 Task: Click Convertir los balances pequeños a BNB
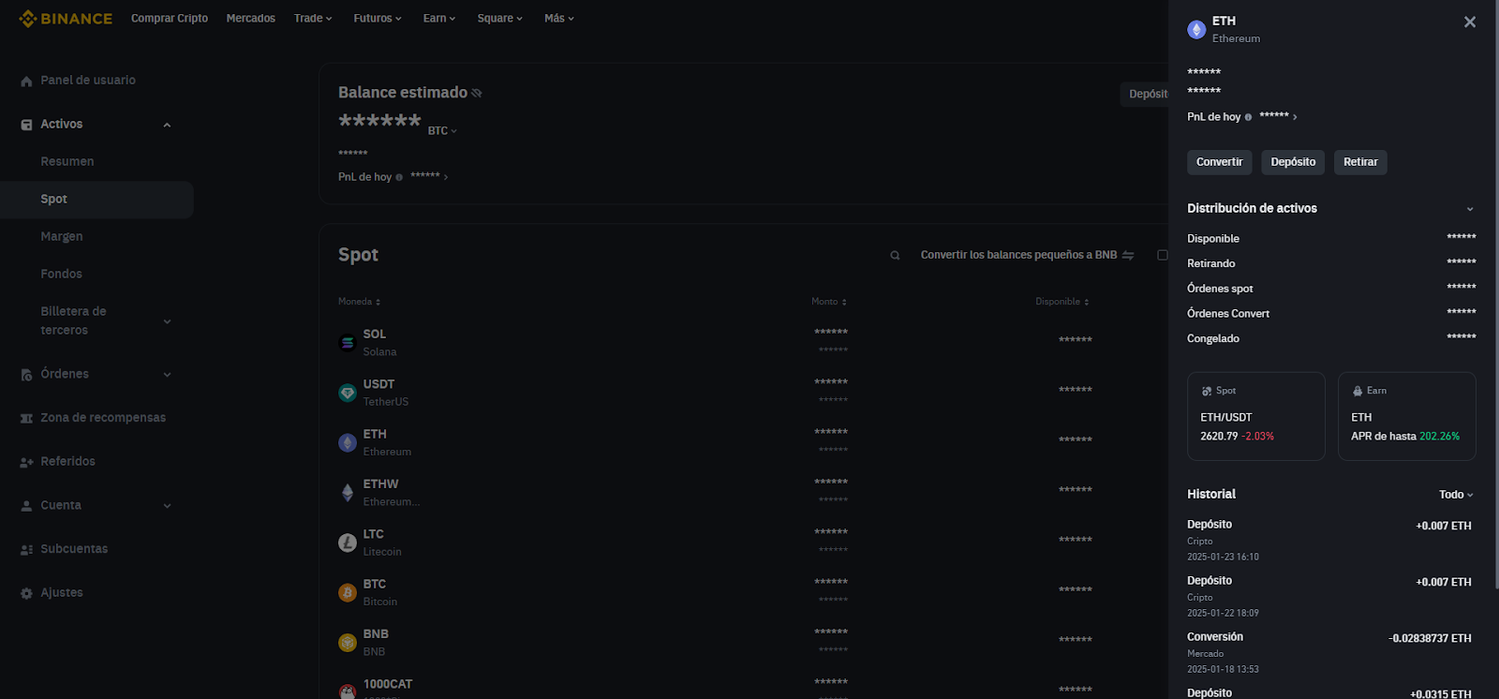point(1018,255)
